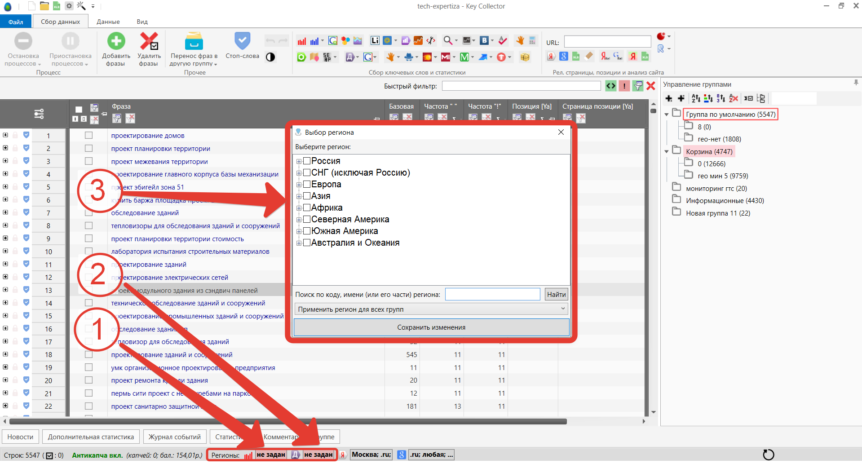Viewport: 862px width, 468px height.
Task: Click the 'Быстрый фильтр' input field
Action: [521, 86]
